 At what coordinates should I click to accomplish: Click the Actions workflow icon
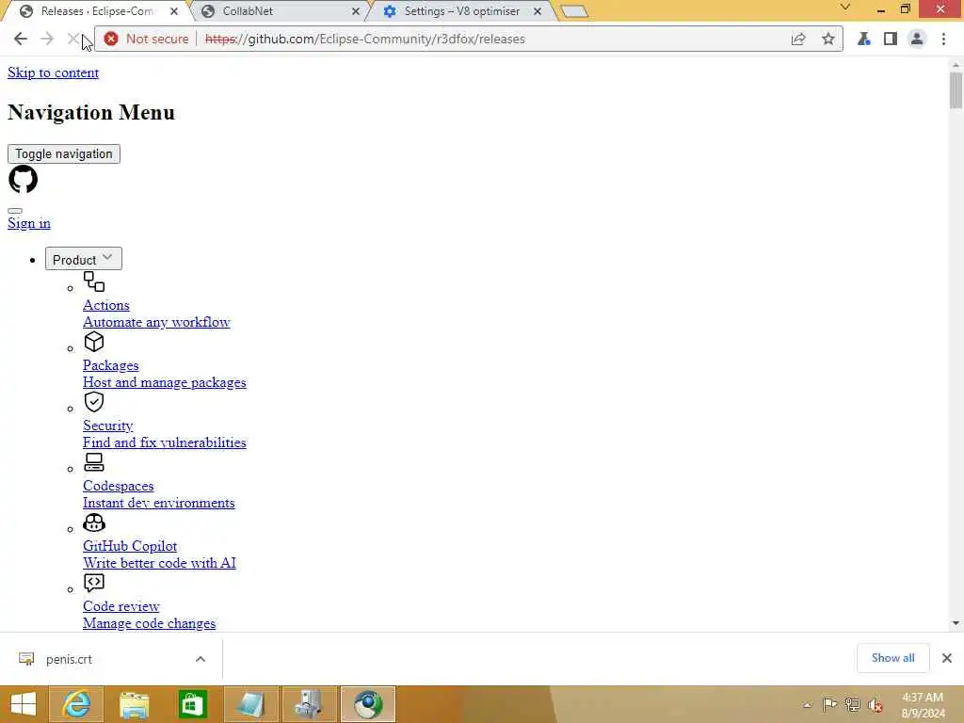pyautogui.click(x=94, y=281)
